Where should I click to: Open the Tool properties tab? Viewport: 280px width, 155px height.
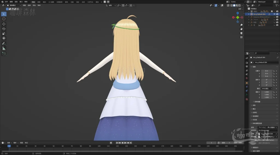click(x=247, y=58)
